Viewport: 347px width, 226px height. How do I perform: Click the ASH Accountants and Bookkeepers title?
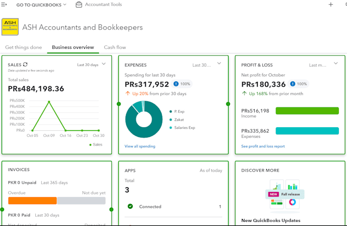[82, 27]
